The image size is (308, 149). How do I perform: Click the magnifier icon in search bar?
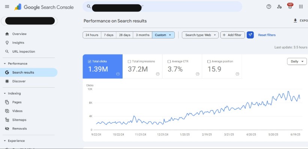pos(89,6)
